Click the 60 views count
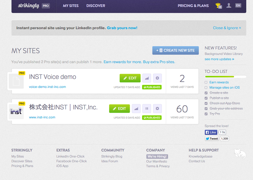Viewport: 253px width, 180px height. (x=182, y=109)
